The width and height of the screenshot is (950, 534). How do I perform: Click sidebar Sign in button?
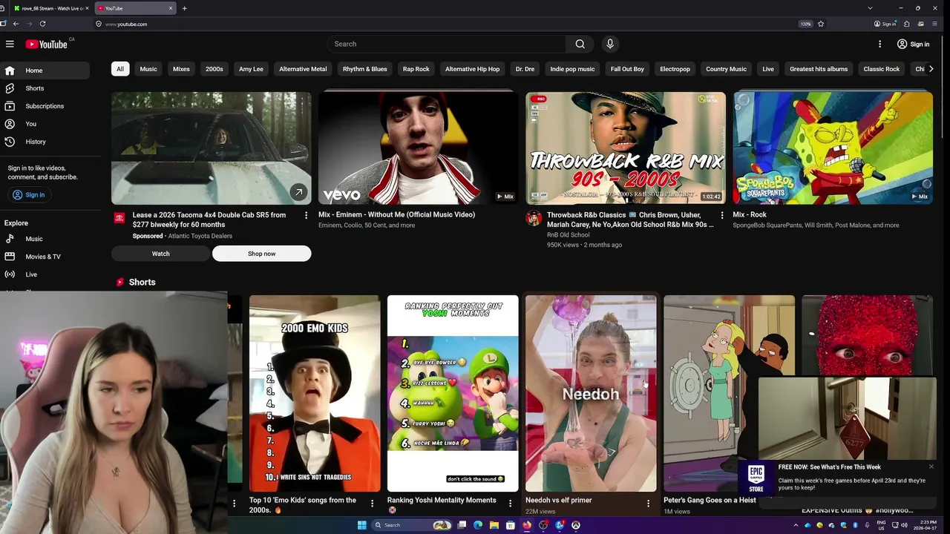[29, 195]
